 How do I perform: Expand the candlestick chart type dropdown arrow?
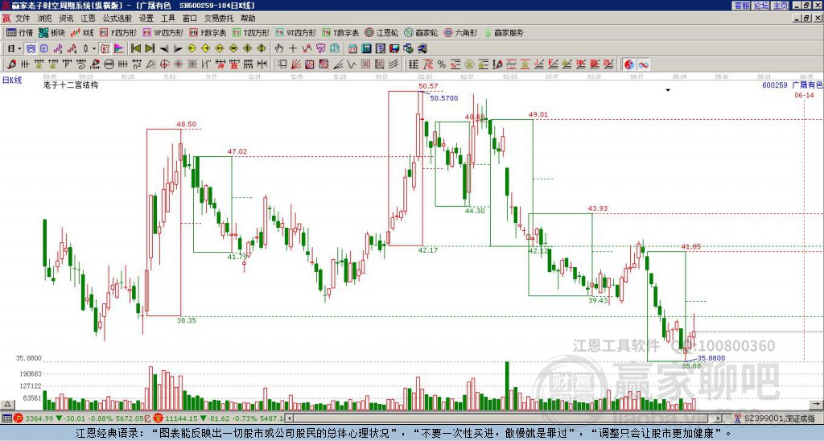[x=93, y=48]
